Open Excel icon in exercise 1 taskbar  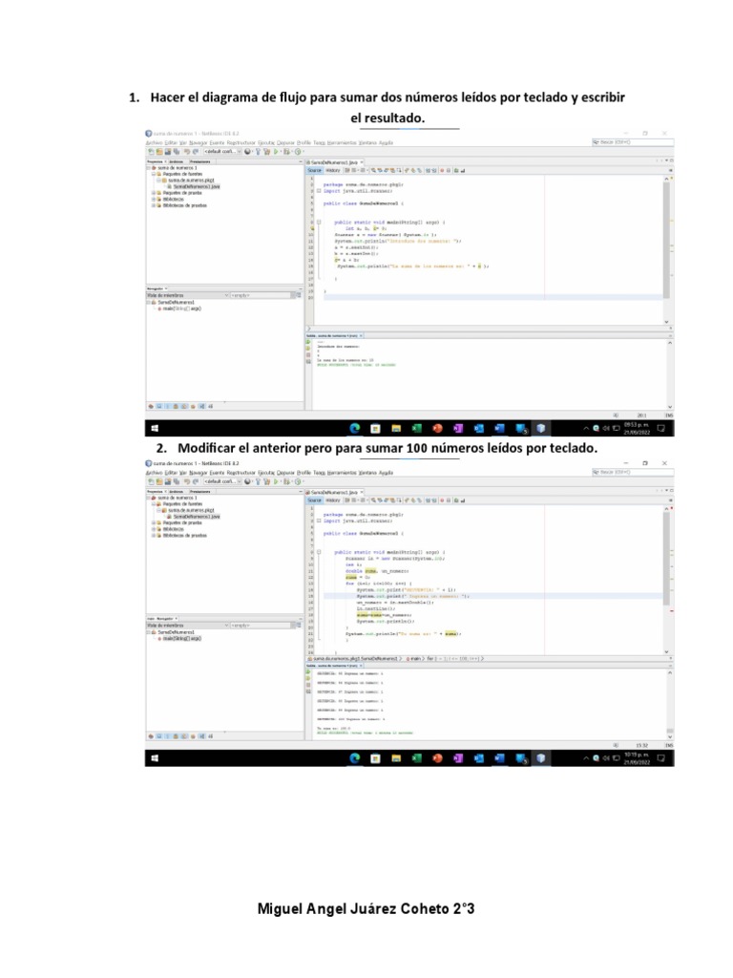pyautogui.click(x=416, y=428)
